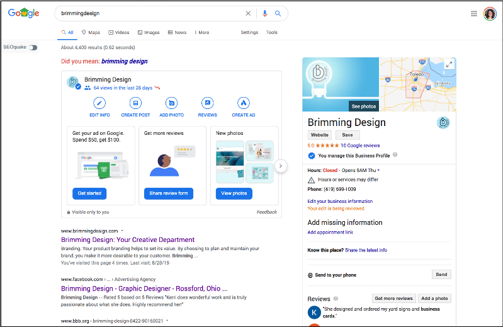The width and height of the screenshot is (503, 327).
Task: Click the Create Post icon
Action: [x=135, y=103]
